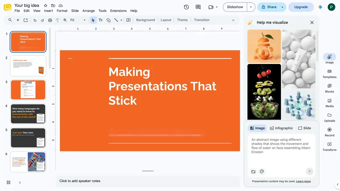The height and width of the screenshot is (191, 340).
Task: Open the Transform sidebar panel
Action: click(330, 146)
